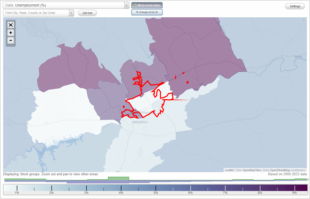Switch to % change since 2k
Screen dimensions: 310x199
pos(147,12)
